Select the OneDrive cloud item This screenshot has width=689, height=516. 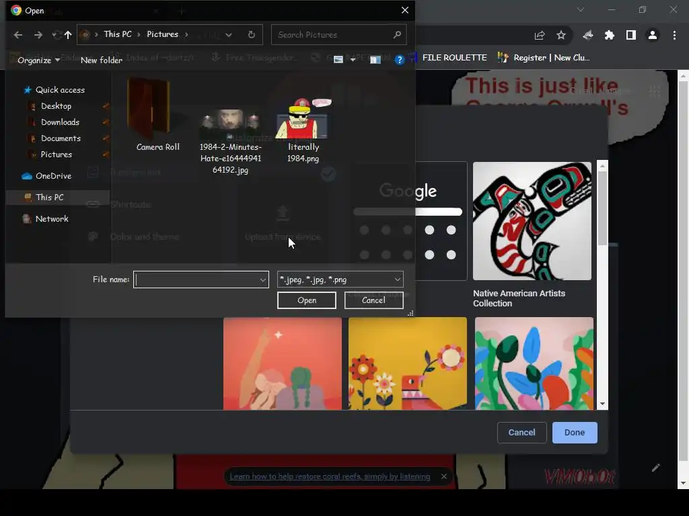(47, 176)
